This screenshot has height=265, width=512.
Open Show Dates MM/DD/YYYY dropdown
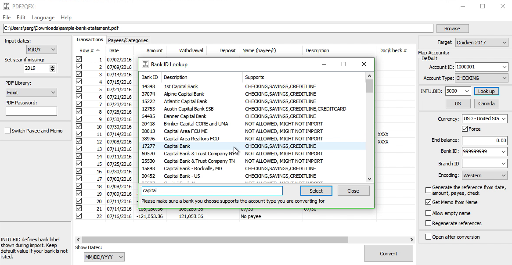coord(104,257)
